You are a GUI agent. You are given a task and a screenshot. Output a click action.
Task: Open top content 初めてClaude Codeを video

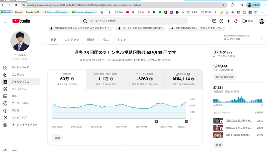point(238,135)
